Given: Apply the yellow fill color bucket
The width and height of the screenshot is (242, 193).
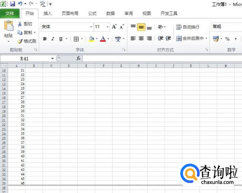Looking at the screenshot, I should click(91, 39).
